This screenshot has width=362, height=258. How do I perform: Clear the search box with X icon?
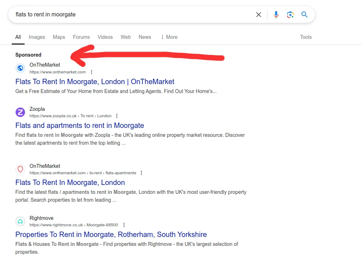[259, 15]
